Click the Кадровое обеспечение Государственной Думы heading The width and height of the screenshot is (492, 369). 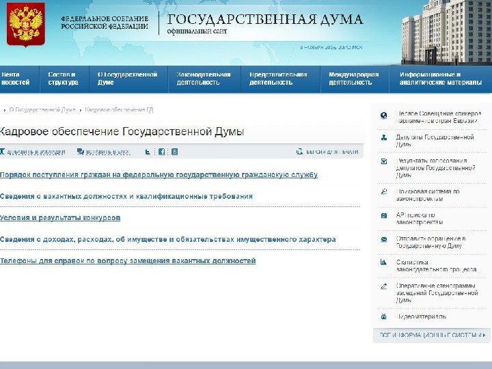pos(122,131)
